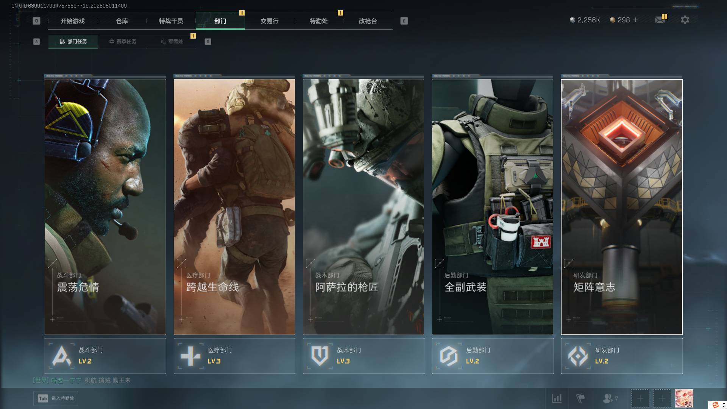Switch to the 开始游戏 tab
727x409 pixels.
(73, 21)
